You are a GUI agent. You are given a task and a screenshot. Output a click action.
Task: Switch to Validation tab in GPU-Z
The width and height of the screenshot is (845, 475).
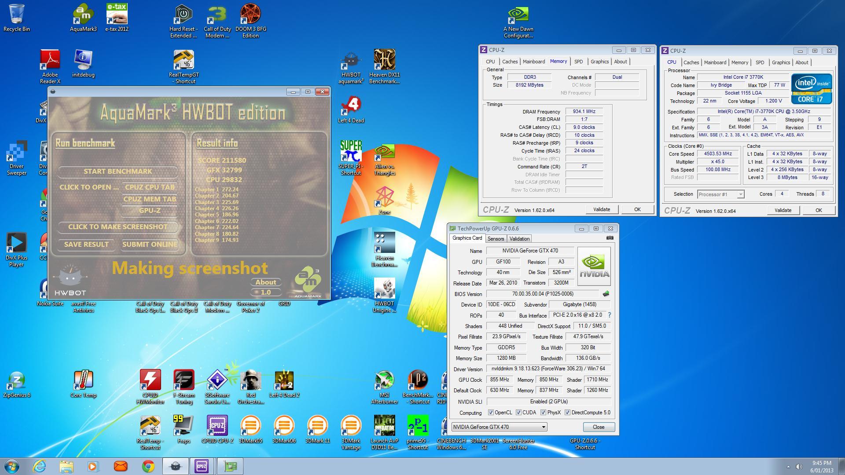pos(519,239)
